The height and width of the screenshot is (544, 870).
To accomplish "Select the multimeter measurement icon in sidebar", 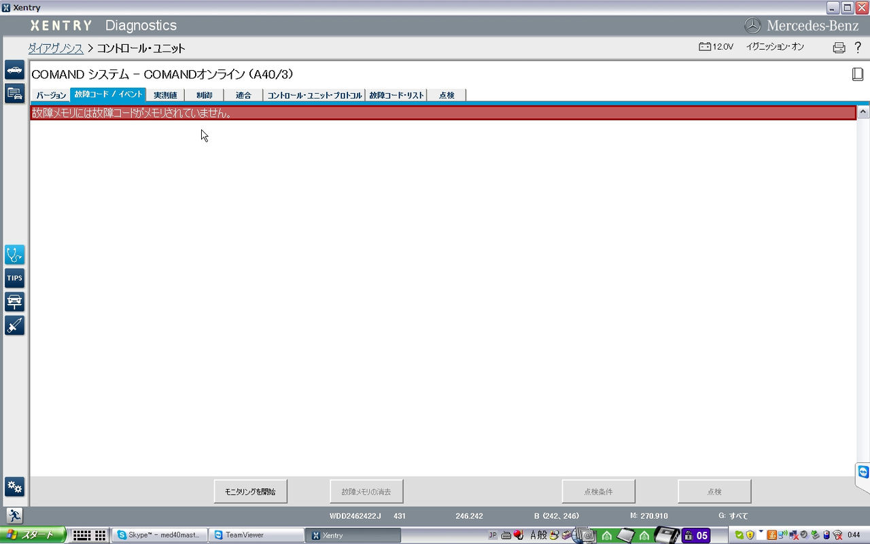I will tap(14, 326).
